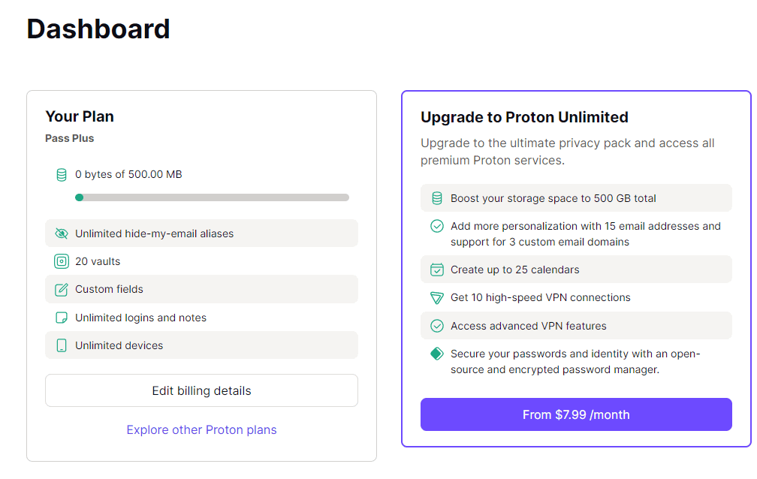Click the Unlimited logins and notes icon
This screenshot has height=479, width=757.
pos(62,318)
